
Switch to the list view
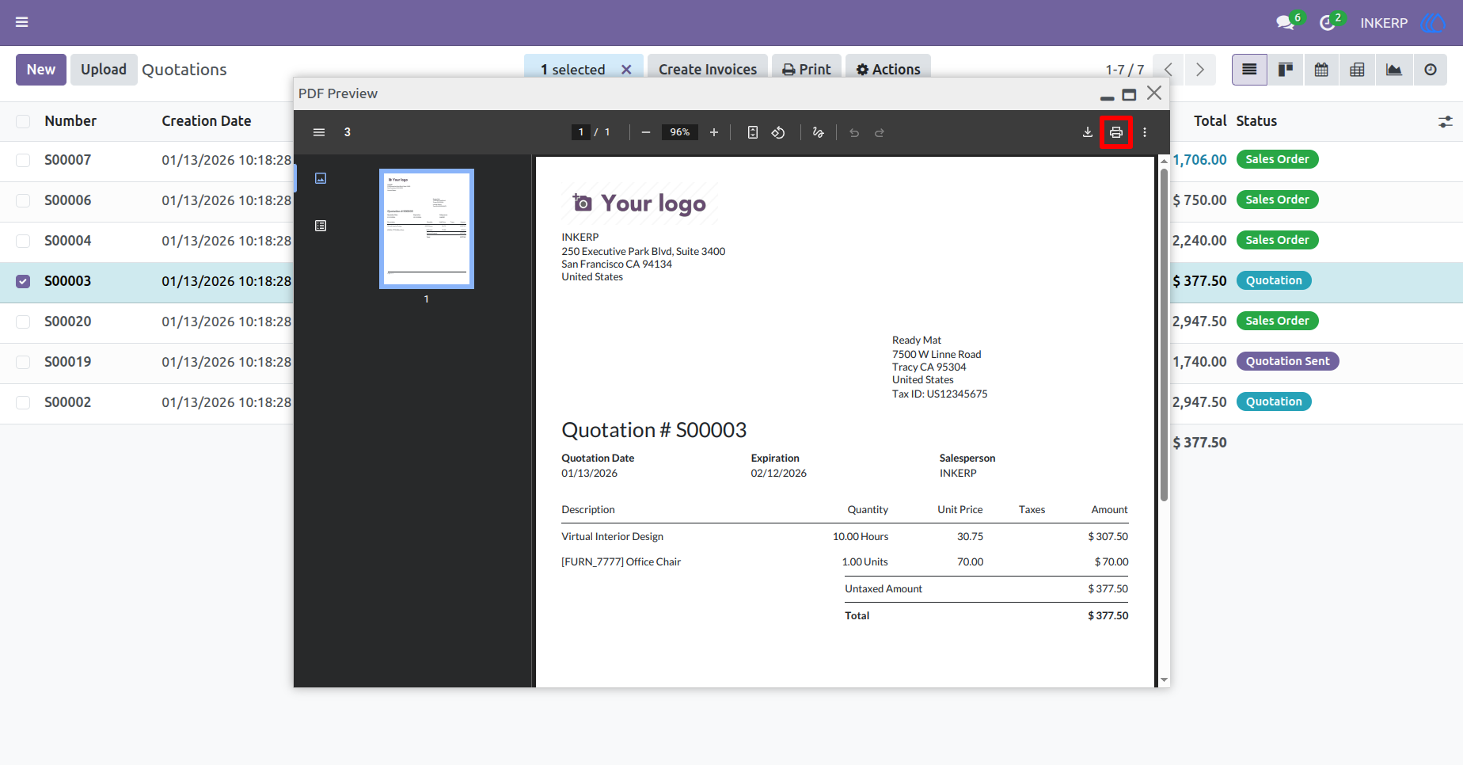pyautogui.click(x=1249, y=70)
